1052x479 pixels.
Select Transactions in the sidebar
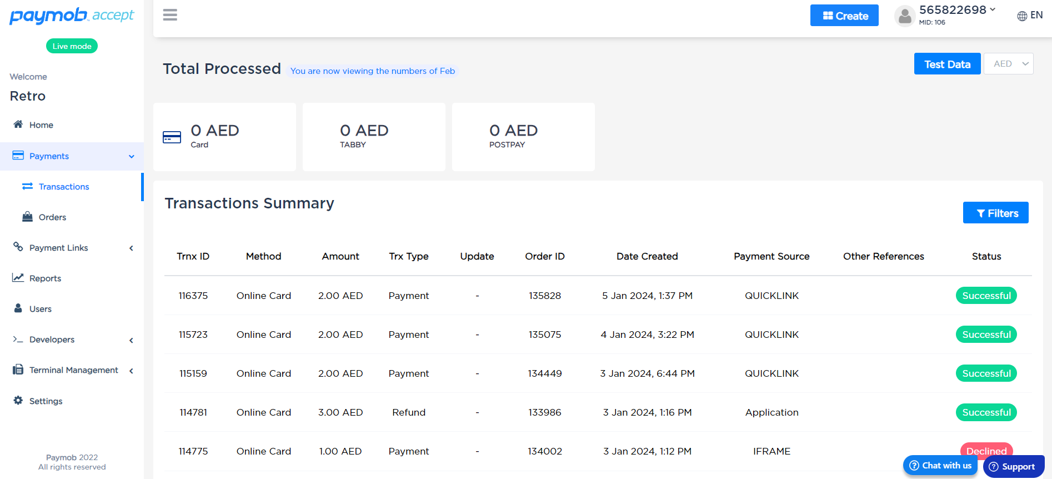(x=64, y=187)
